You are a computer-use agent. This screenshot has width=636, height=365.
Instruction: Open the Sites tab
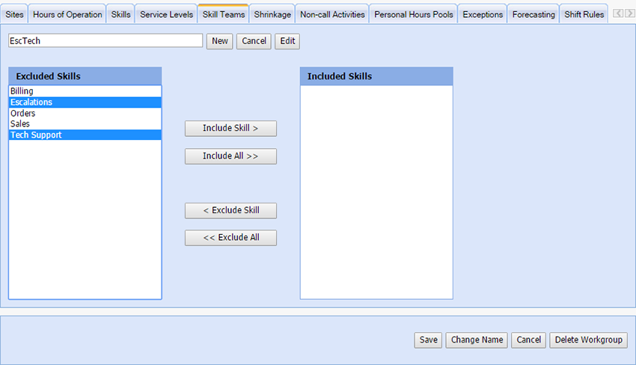[14, 14]
